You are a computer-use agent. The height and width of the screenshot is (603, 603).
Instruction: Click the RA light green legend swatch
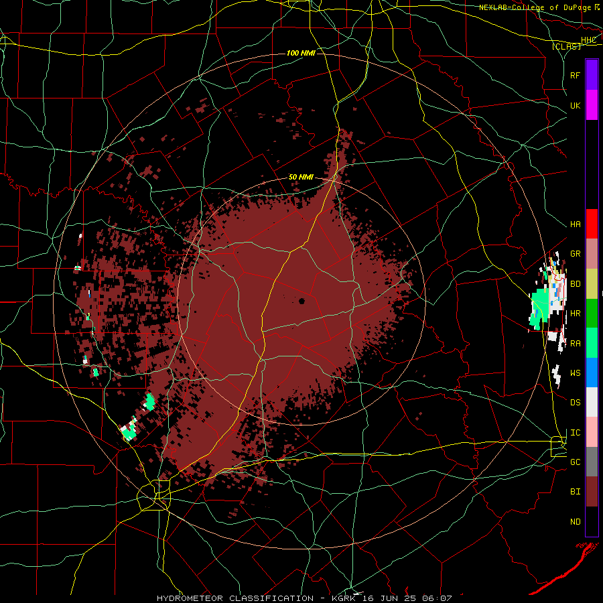pyautogui.click(x=592, y=343)
